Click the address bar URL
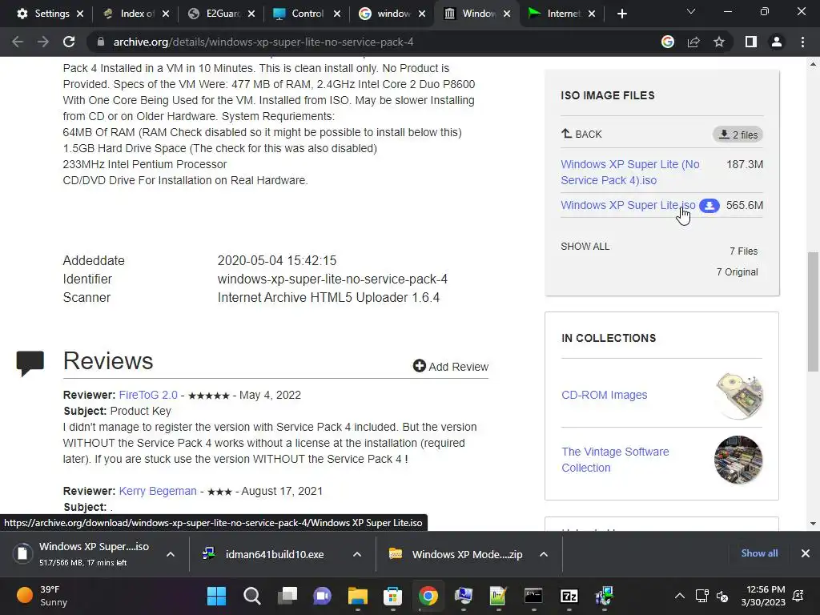 pos(263,42)
